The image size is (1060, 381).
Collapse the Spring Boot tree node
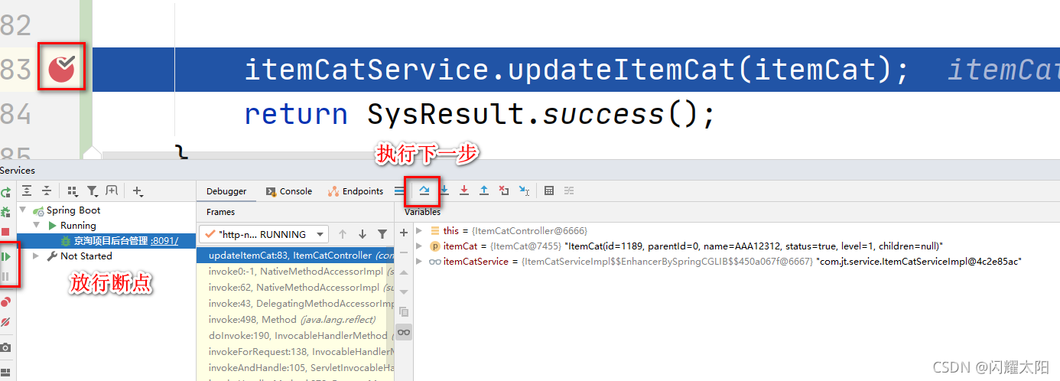22,210
